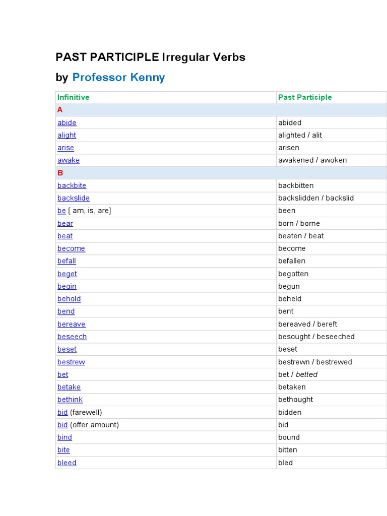Screen dimensions: 387x516
Task: Open the Professor Kenny author link
Action: click(118, 77)
